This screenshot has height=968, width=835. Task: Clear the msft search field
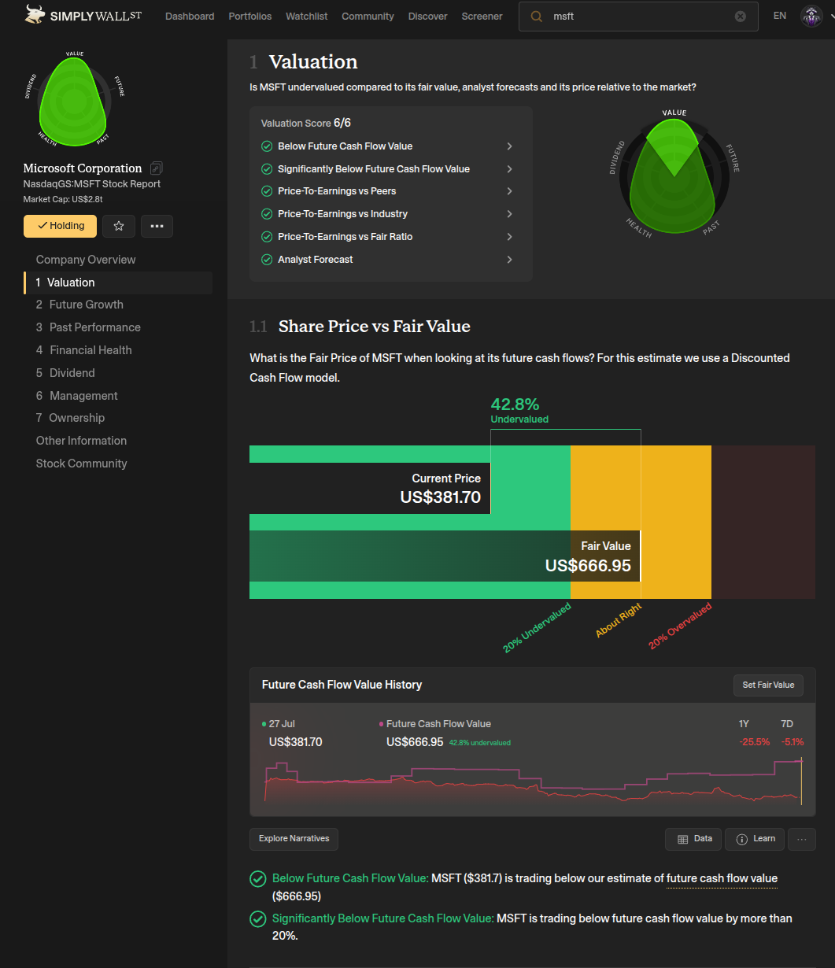(740, 17)
